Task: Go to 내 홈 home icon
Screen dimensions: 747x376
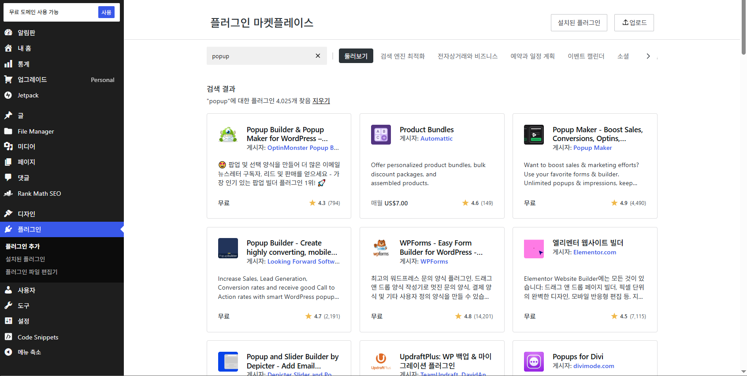Action: pos(8,48)
